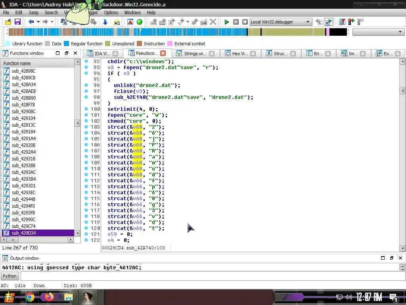Save the database with the floppy icon
The width and height of the screenshot is (406, 305).
(x=17, y=22)
